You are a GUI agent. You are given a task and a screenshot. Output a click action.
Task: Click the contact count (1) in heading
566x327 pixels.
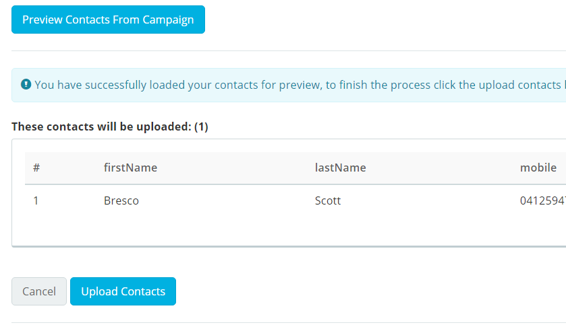201,126
